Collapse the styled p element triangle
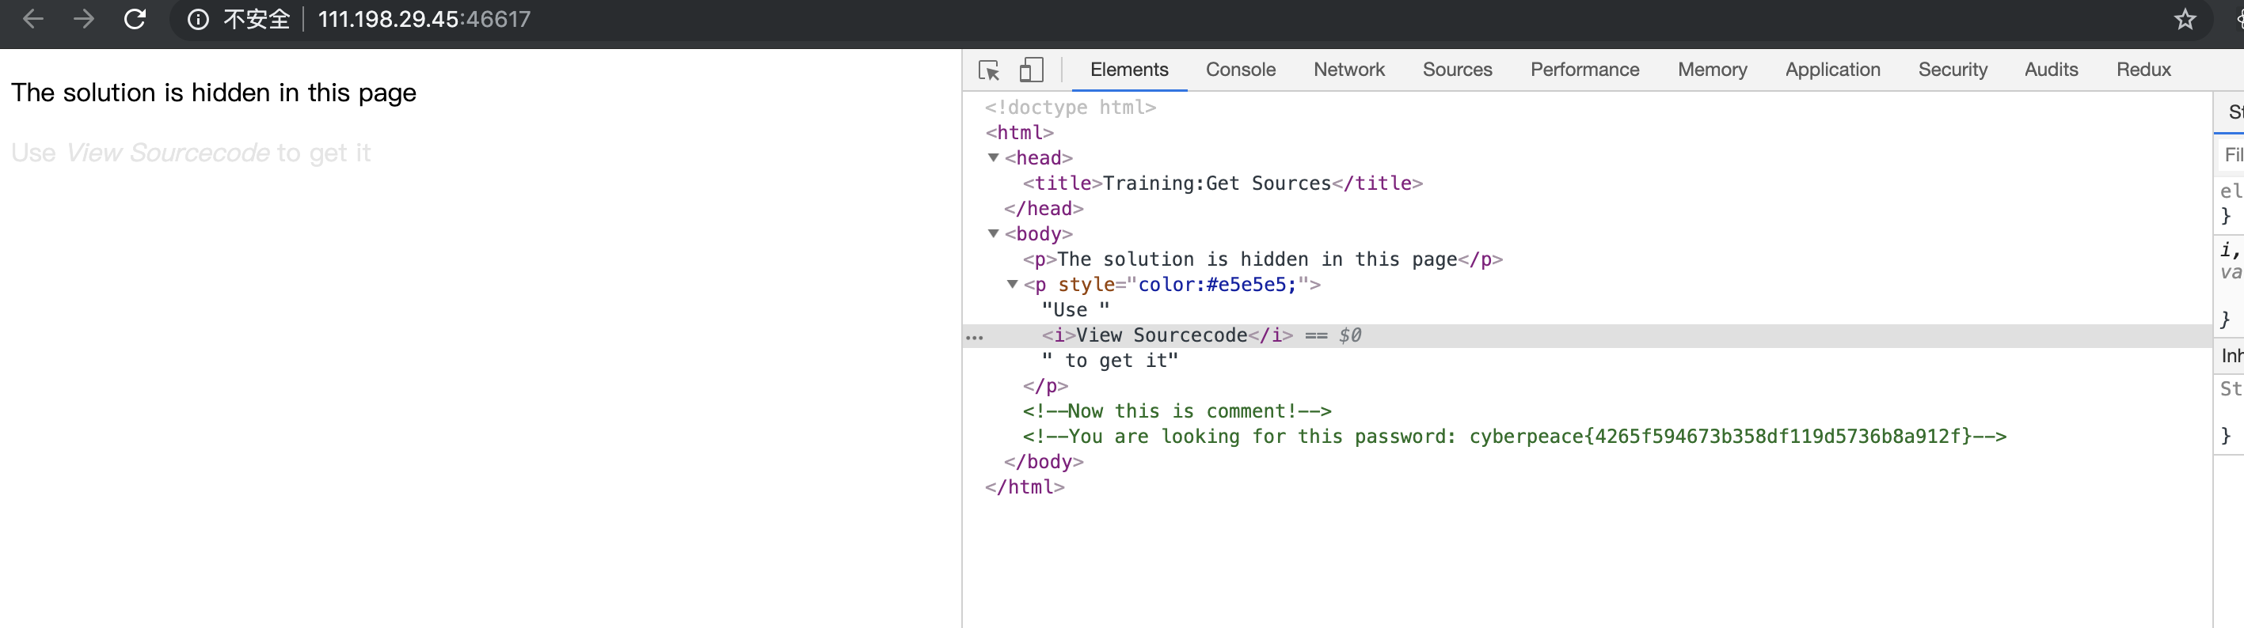 [x=1012, y=284]
